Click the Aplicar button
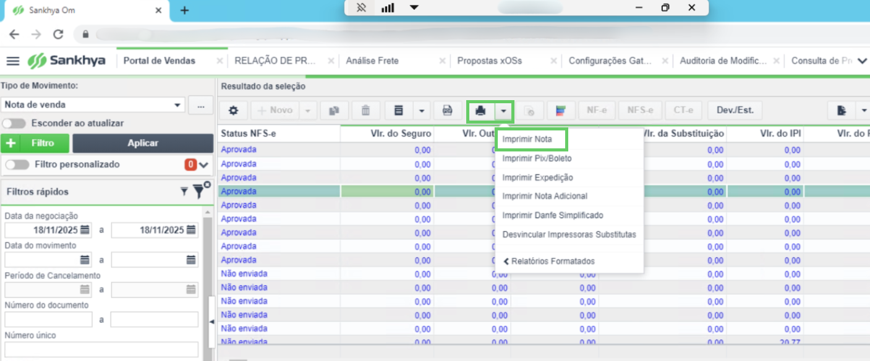The height and width of the screenshot is (361, 870). pyautogui.click(x=143, y=143)
